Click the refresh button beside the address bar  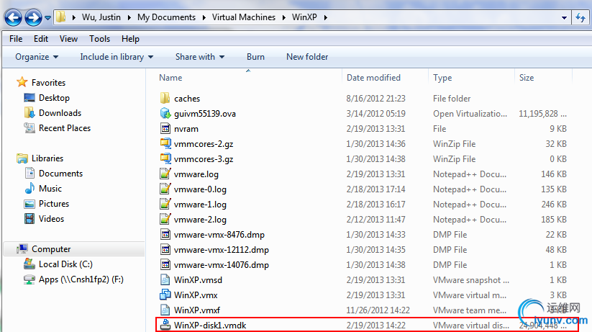point(580,17)
